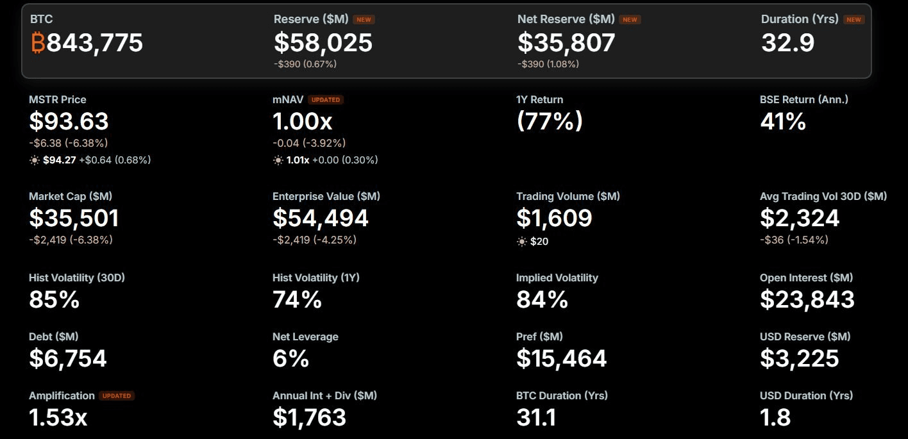Click the NEW badge next to Net Reserve
The image size is (908, 439).
pos(630,20)
